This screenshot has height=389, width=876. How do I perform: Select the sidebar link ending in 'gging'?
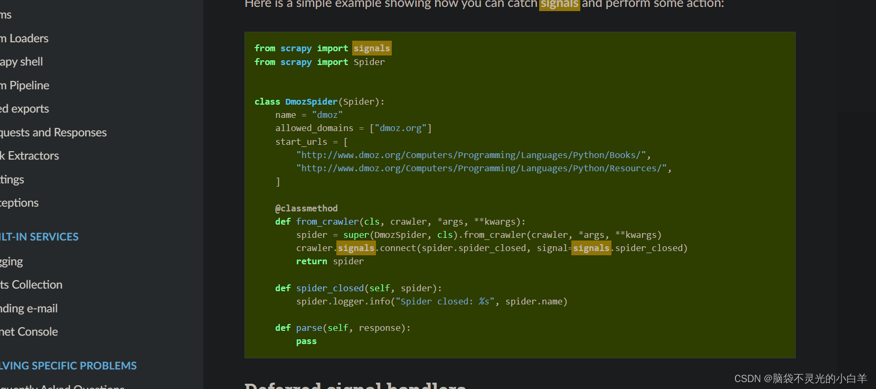[12, 262]
